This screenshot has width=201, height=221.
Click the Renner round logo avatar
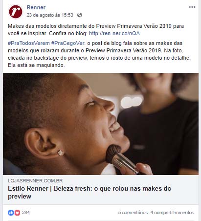pos(16,12)
